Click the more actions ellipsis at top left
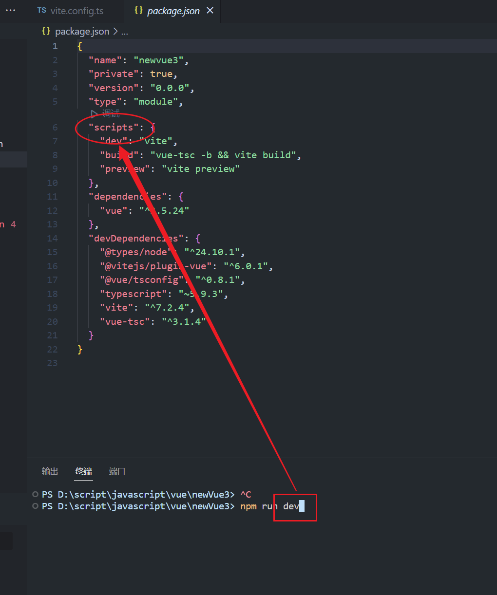The image size is (497, 595). 10,10
